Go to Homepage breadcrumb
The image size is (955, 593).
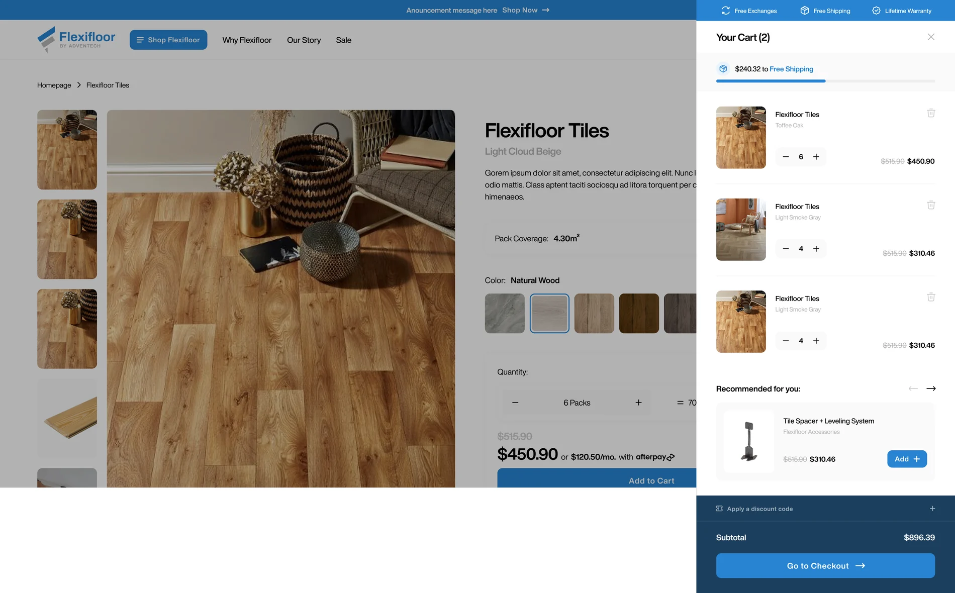pos(54,85)
